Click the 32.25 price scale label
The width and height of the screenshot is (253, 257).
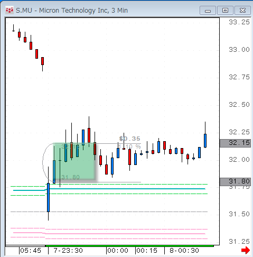(x=239, y=132)
